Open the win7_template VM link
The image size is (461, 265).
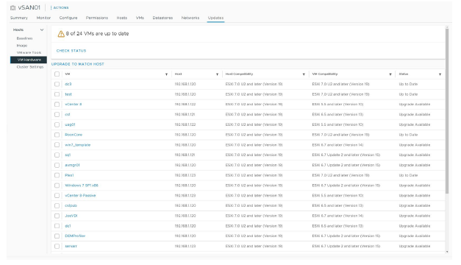coord(78,145)
